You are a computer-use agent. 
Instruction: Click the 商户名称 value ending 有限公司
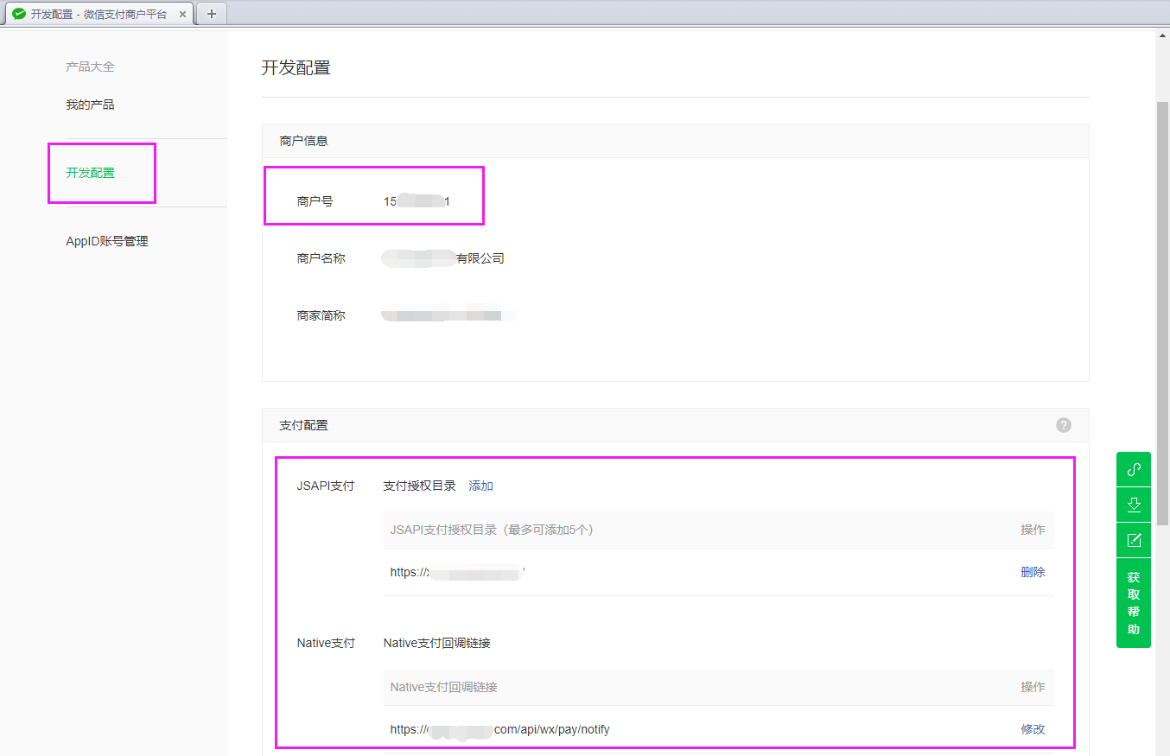click(444, 258)
